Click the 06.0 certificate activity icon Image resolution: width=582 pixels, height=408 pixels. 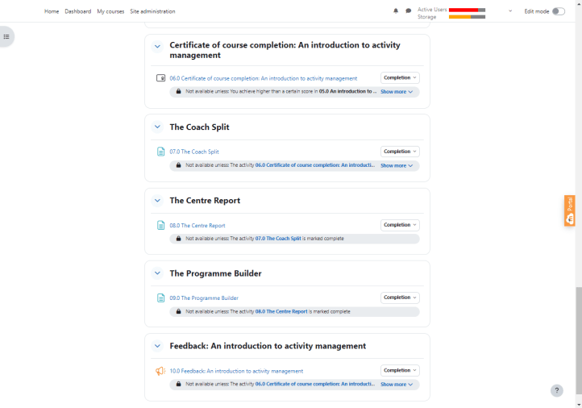[160, 78]
